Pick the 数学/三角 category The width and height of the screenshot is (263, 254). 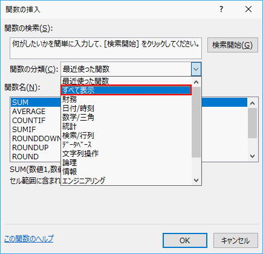pos(126,117)
